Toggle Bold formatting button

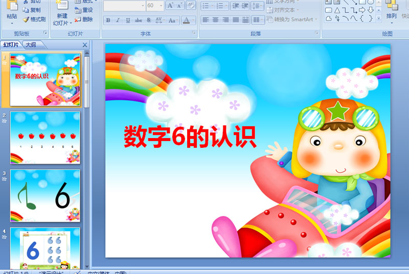click(108, 20)
